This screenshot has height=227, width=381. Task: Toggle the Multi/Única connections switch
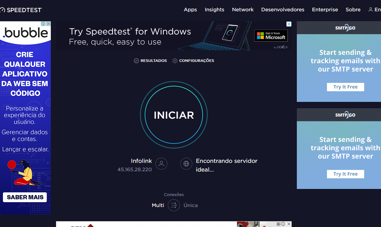174,205
